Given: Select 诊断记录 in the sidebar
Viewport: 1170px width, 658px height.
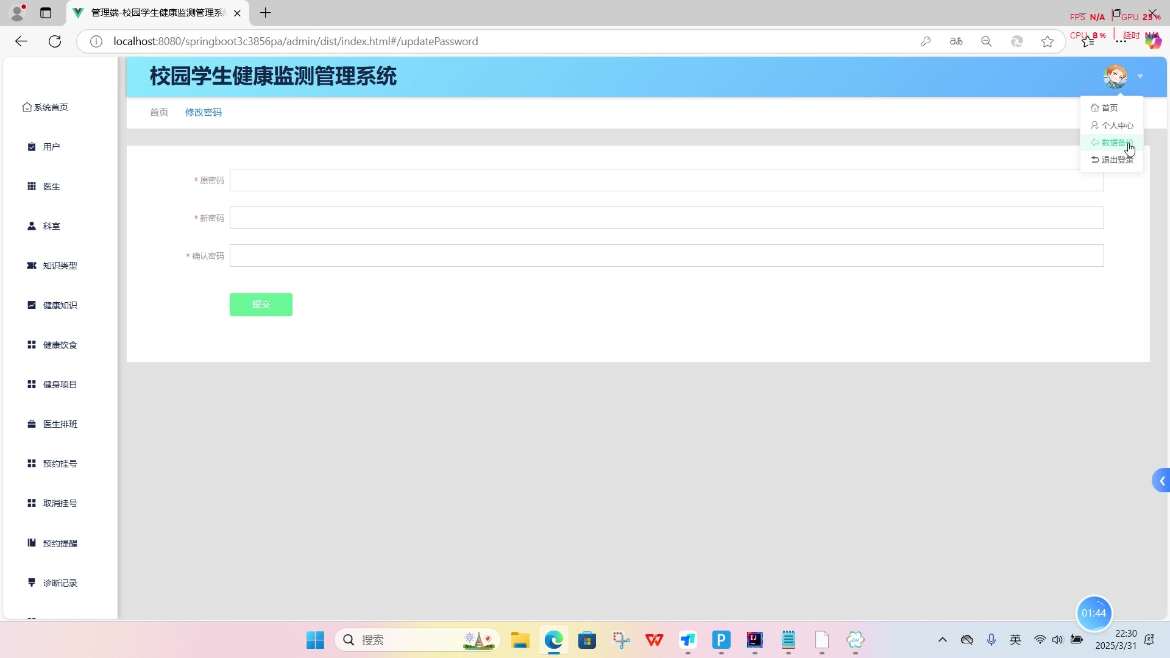Looking at the screenshot, I should tap(60, 583).
